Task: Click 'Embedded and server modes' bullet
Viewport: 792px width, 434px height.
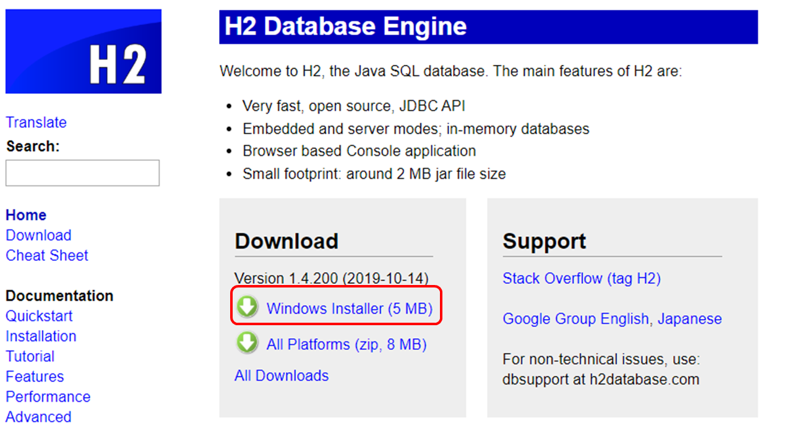Action: [x=416, y=129]
